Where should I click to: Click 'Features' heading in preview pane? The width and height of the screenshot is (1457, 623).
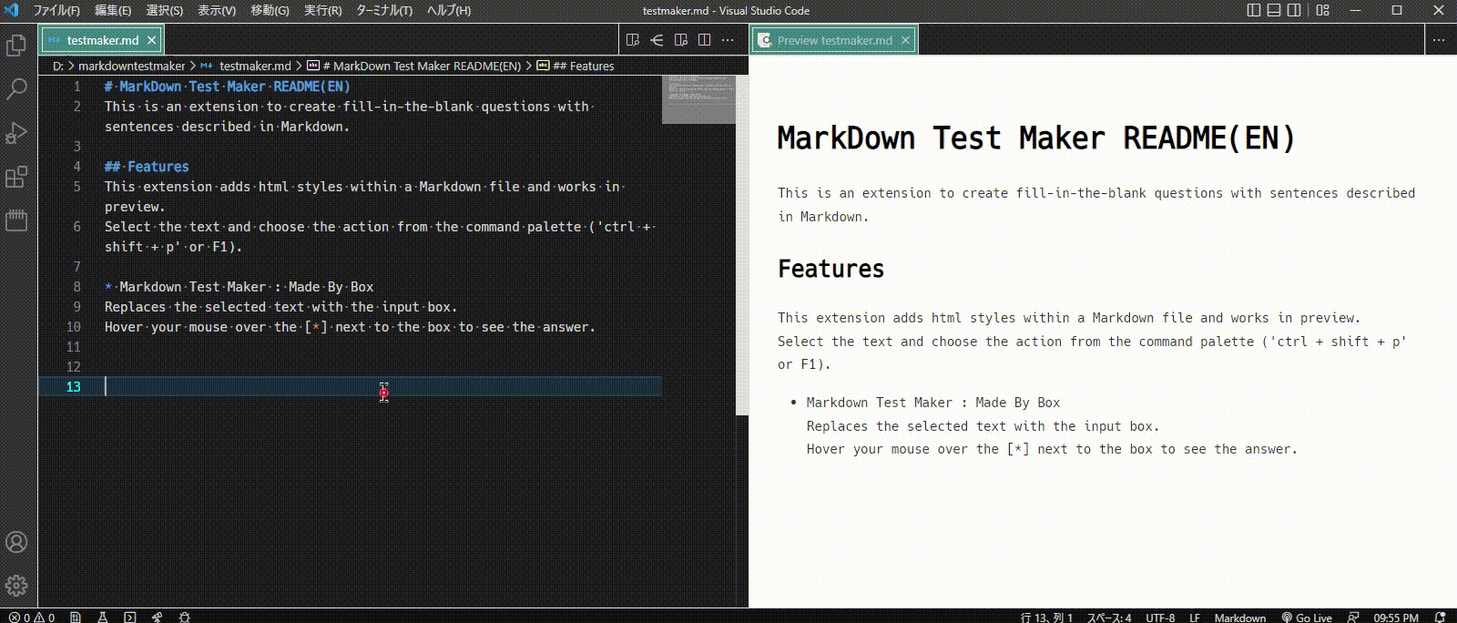tap(830, 269)
